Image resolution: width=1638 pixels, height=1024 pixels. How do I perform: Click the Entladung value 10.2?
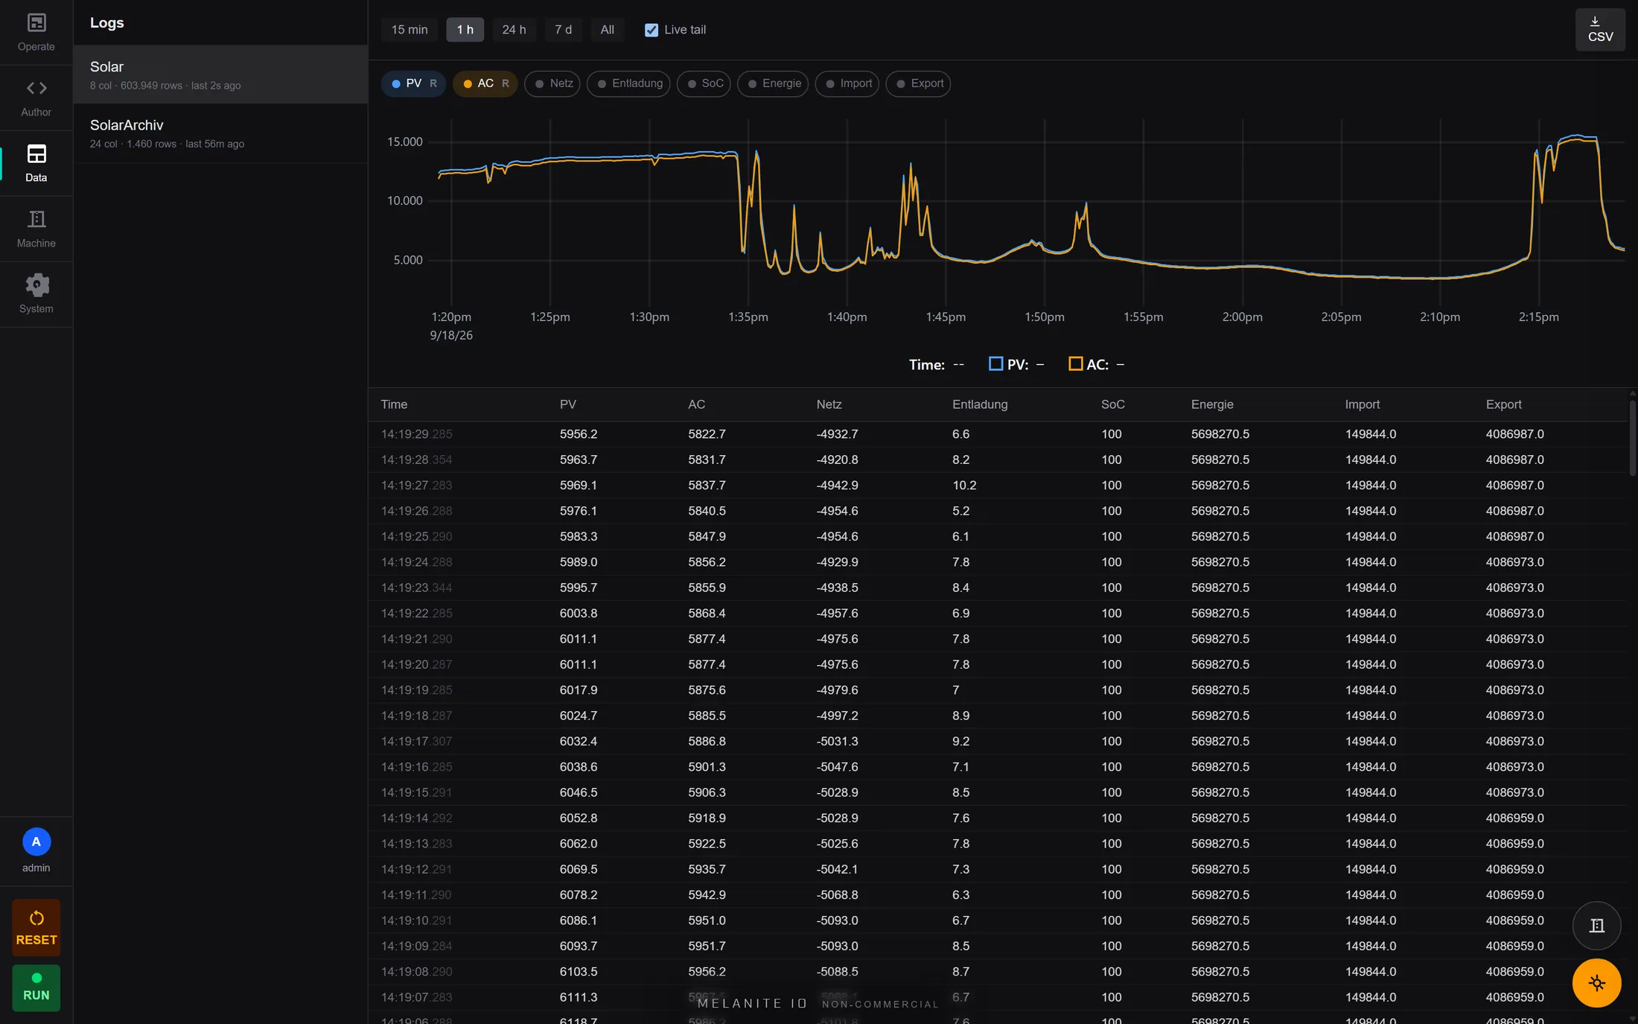[x=964, y=486]
